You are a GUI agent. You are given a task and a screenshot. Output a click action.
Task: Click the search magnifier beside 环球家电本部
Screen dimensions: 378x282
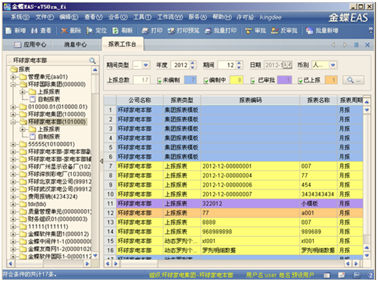tap(92, 60)
